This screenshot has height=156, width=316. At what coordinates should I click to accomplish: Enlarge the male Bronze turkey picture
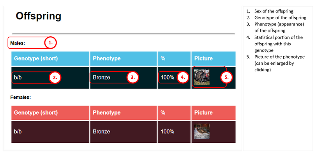pos(202,77)
